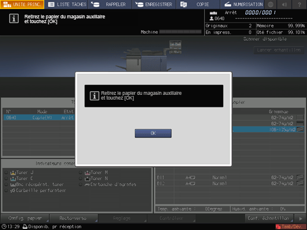Click the Mémoire 99.999% value
The image size is (307, 230).
(296, 25)
